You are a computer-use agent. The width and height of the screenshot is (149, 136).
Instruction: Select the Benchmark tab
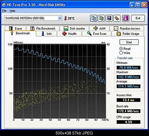point(20,33)
